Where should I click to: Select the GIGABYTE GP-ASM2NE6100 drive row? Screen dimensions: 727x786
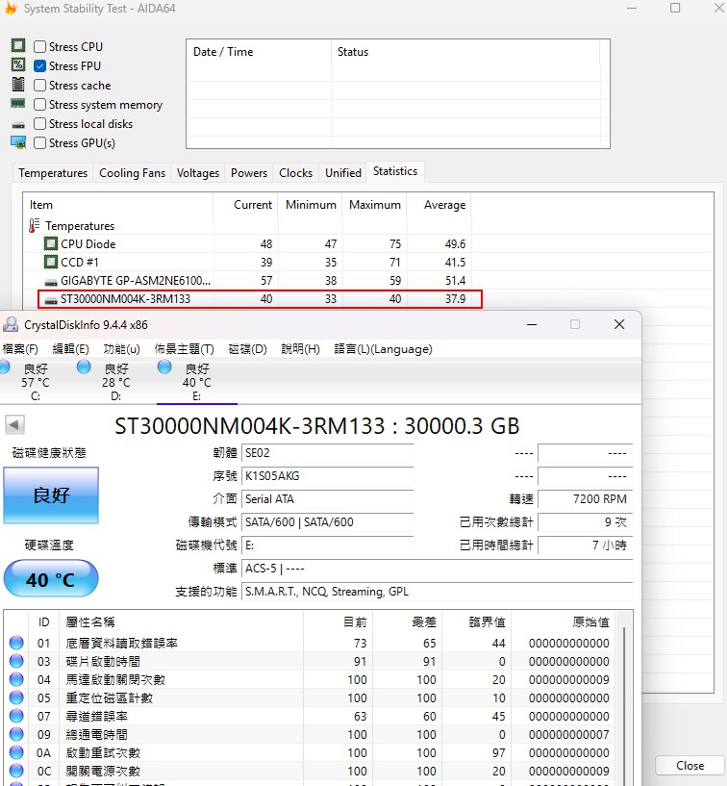click(248, 281)
